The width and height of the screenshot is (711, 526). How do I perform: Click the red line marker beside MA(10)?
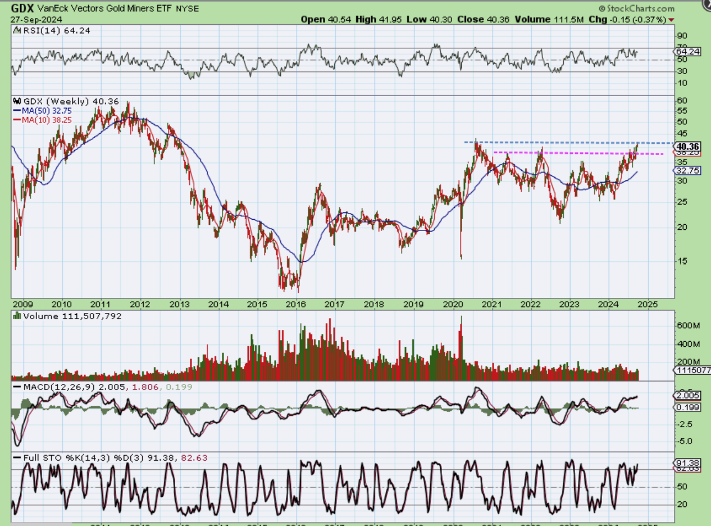17,120
